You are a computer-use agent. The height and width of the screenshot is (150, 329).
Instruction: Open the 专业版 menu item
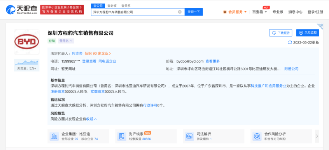(278, 12)
